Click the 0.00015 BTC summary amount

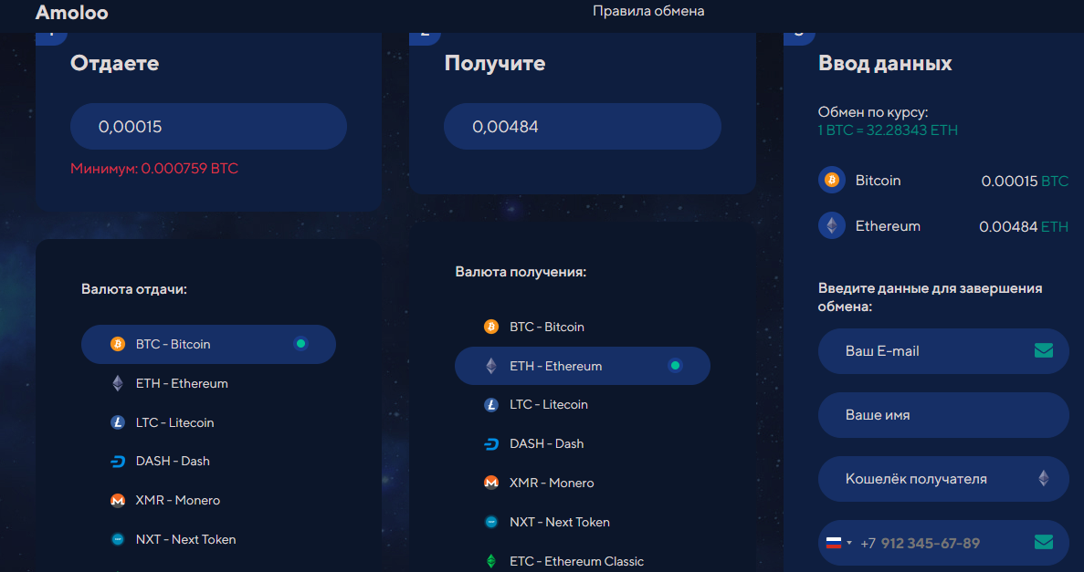tap(1025, 181)
